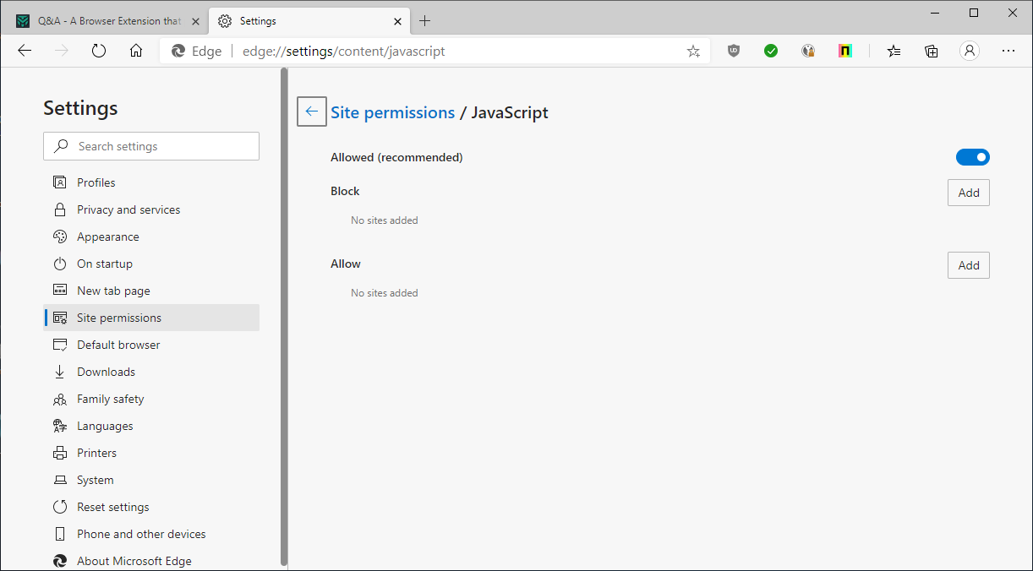Click Add button for Allow list

968,265
